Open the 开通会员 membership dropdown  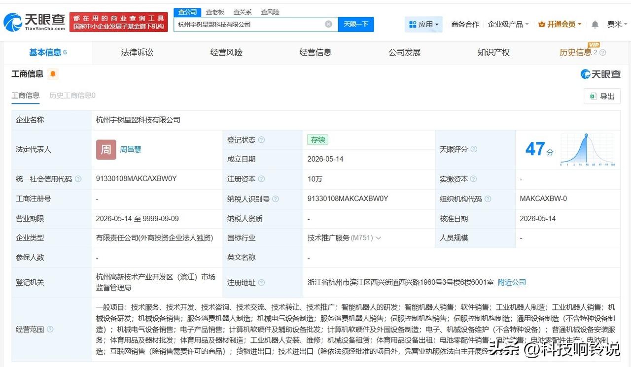click(x=560, y=24)
